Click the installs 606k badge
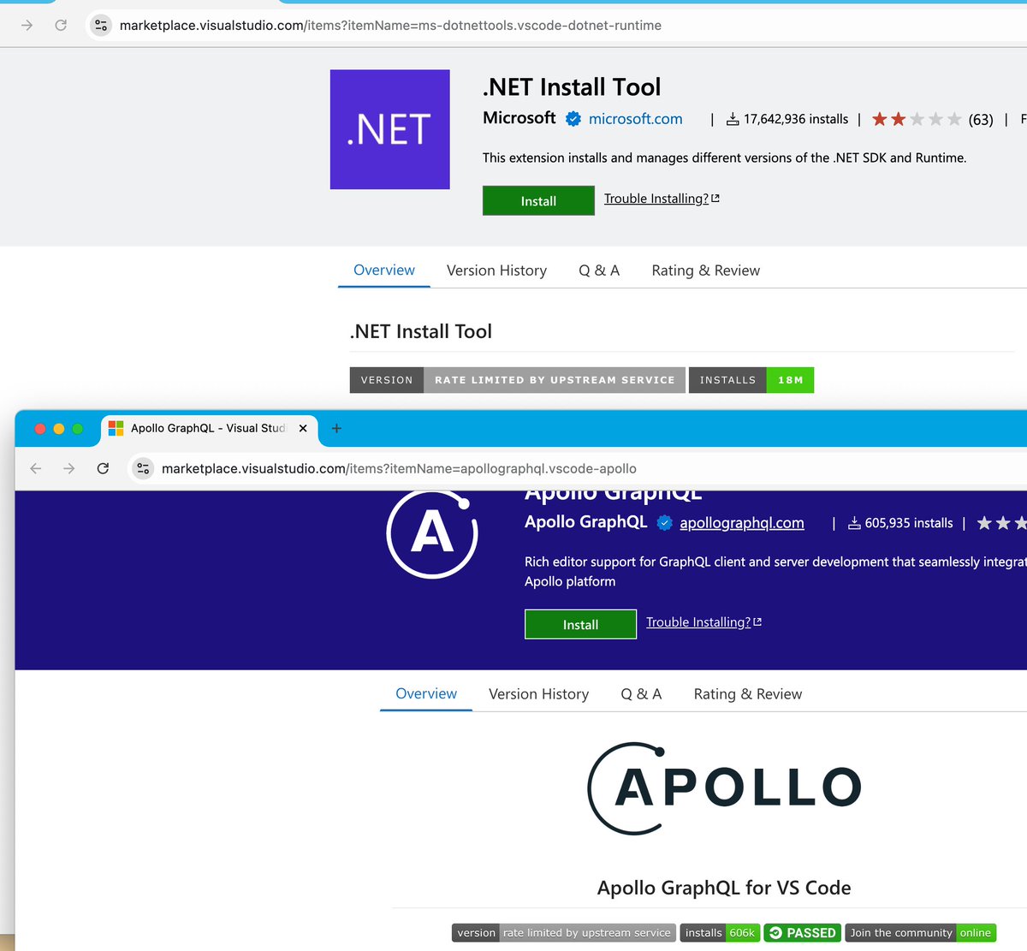1027x951 pixels. pos(720,932)
